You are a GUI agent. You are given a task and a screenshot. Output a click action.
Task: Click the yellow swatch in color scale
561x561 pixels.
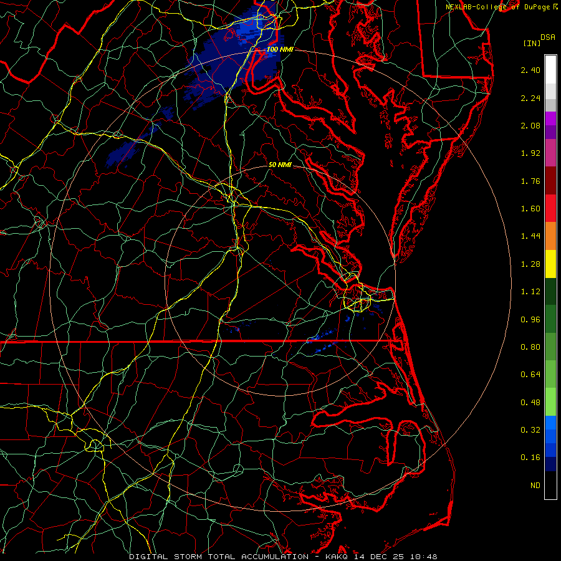[x=550, y=264]
